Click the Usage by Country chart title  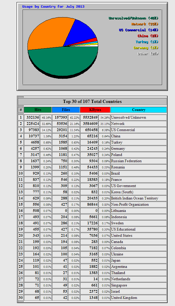[x=53, y=7]
